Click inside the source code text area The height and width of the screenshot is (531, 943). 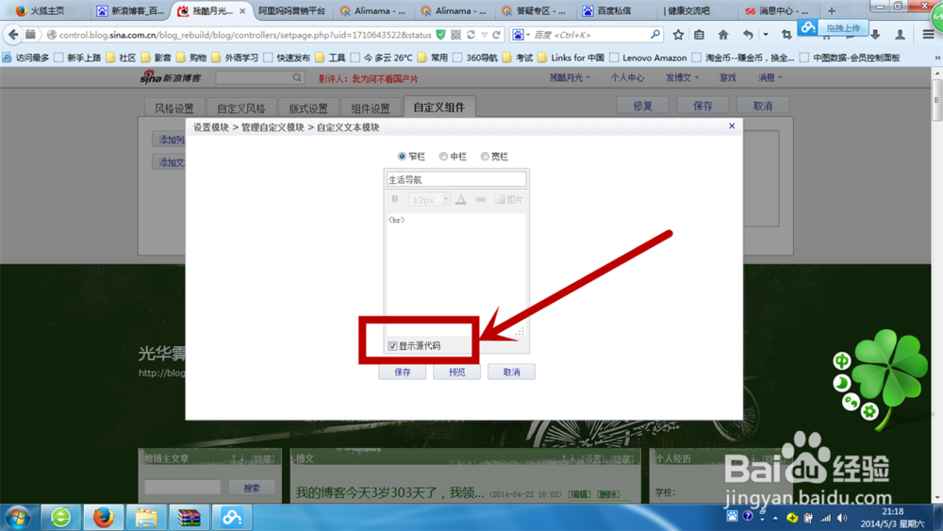(x=455, y=274)
